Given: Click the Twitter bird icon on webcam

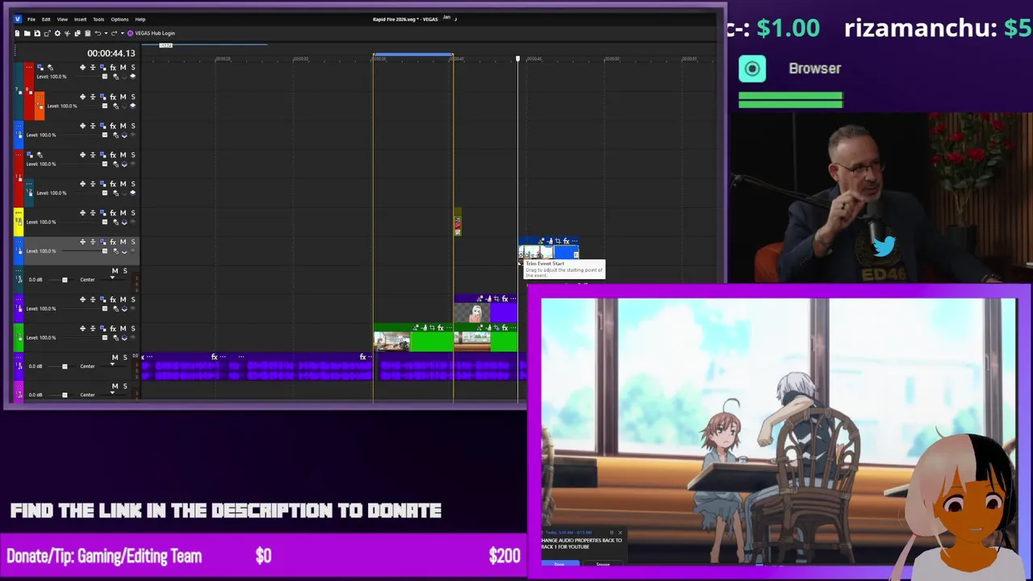Looking at the screenshot, I should 884,245.
